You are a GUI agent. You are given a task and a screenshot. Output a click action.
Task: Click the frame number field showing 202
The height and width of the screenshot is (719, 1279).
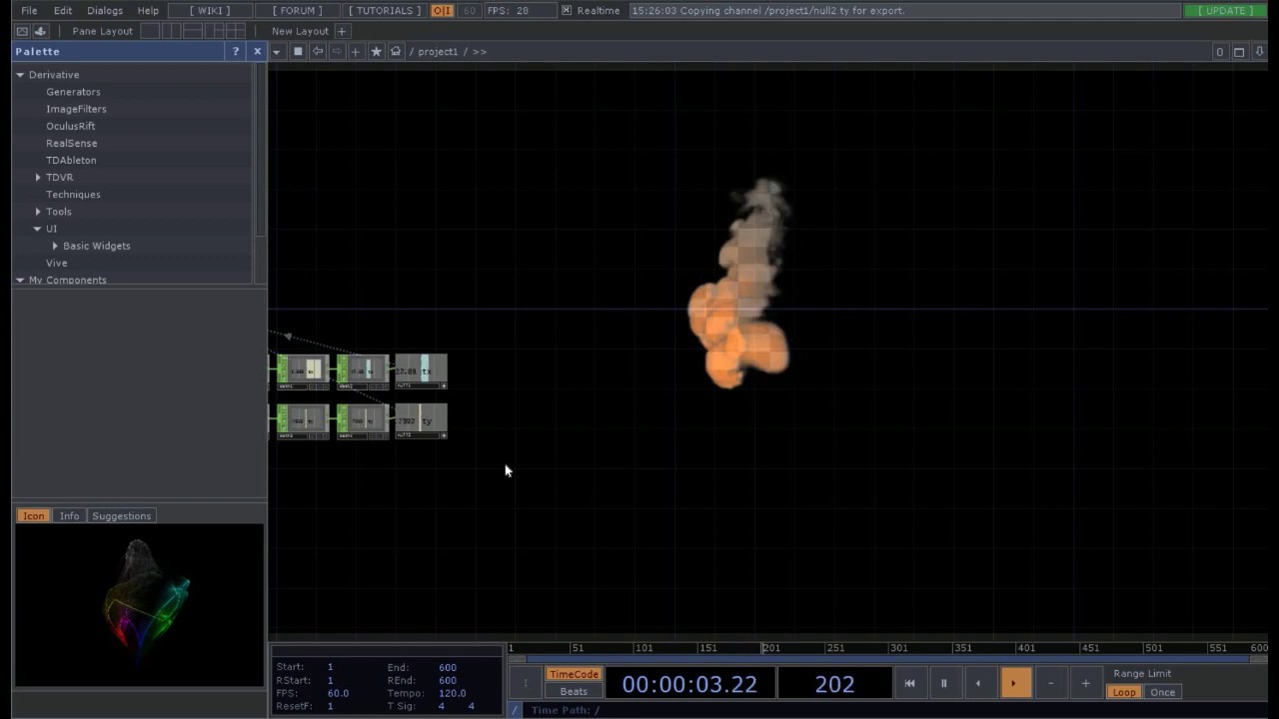834,683
